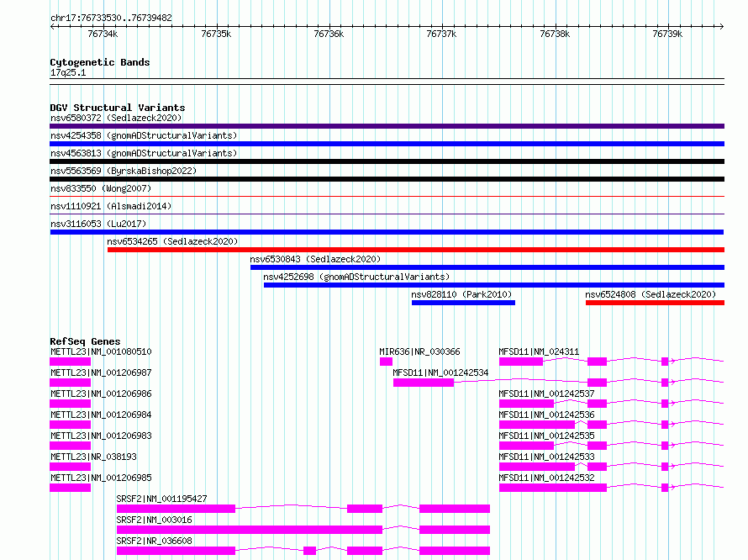Click the 76736k ruler position marker
The height and width of the screenshot is (560, 748).
pyautogui.click(x=329, y=34)
